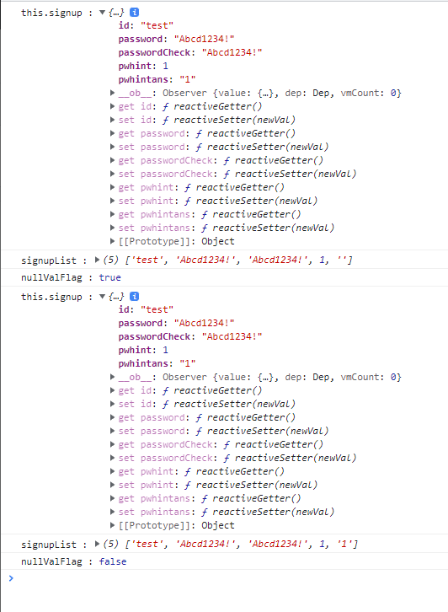Click the info icon beside the first this.signup object
Screen dimensions: 448x612
point(134,13)
